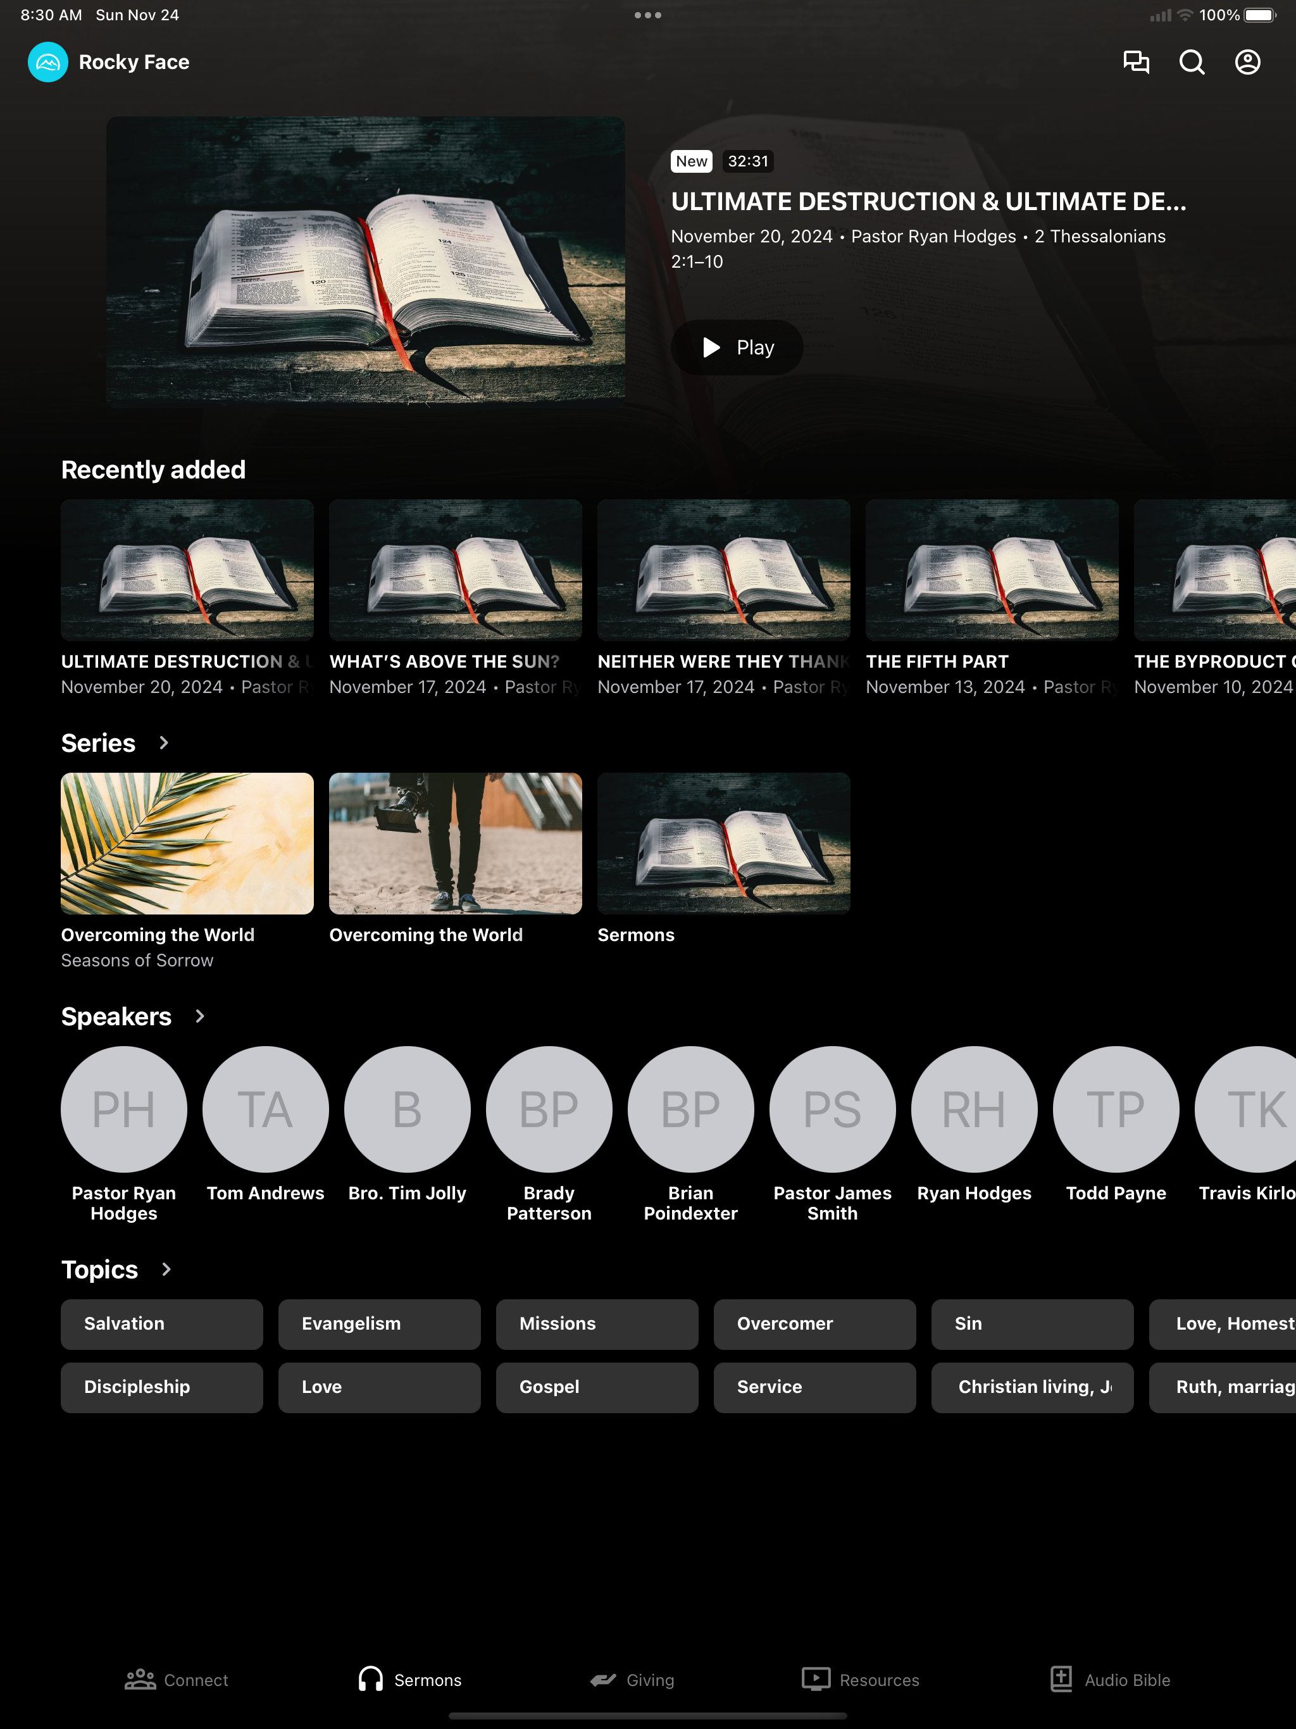Screen dimensions: 1296x1729
Task: Tap the Topics heading
Action: (x=100, y=1270)
